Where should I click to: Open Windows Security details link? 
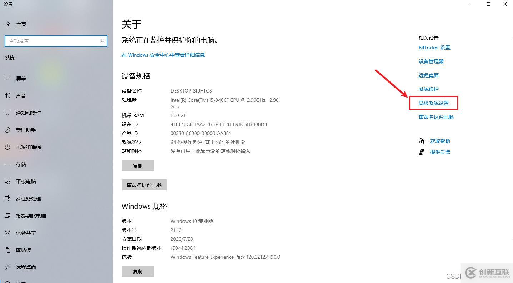click(163, 55)
